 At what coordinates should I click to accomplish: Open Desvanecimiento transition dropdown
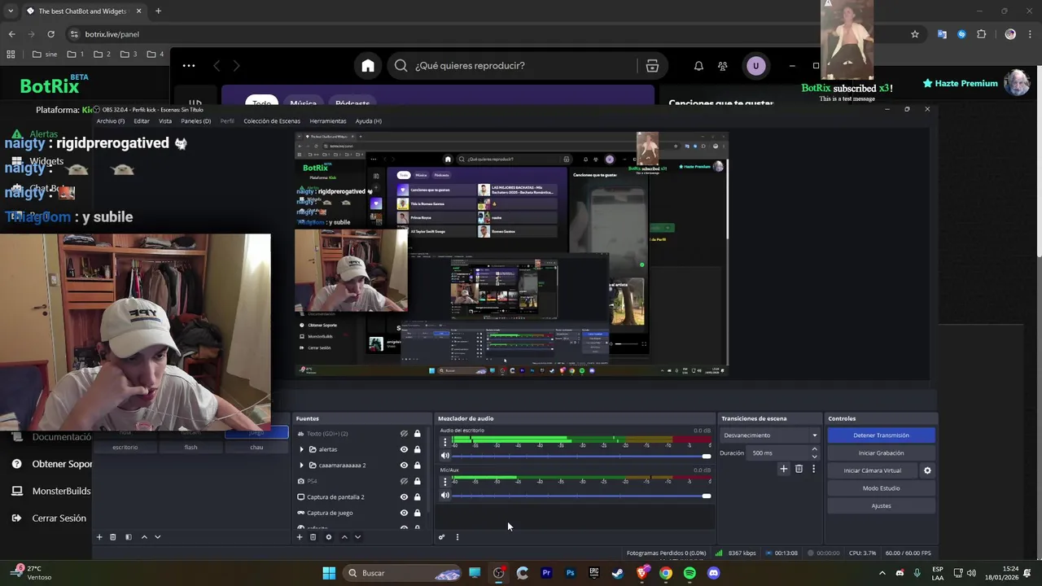pyautogui.click(x=770, y=435)
